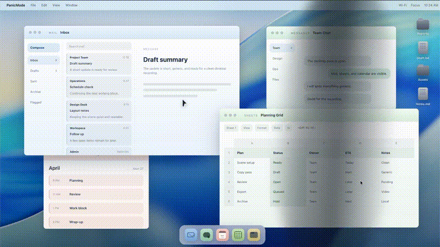Viewport: 440px width, 247px height.
Task: Click the 'Mail, sheets, and calendar are visible.' message
Action: [x=359, y=74]
